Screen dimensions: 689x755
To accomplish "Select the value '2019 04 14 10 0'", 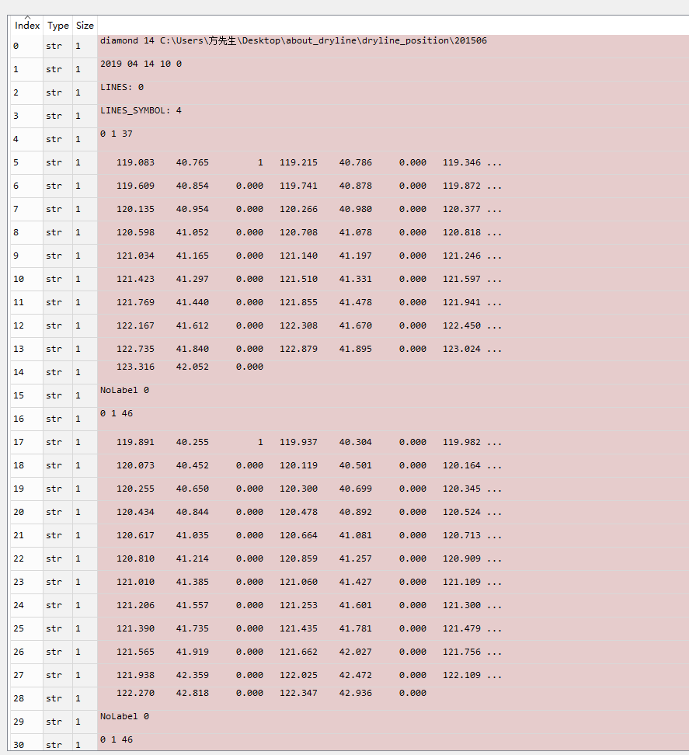I will point(393,69).
